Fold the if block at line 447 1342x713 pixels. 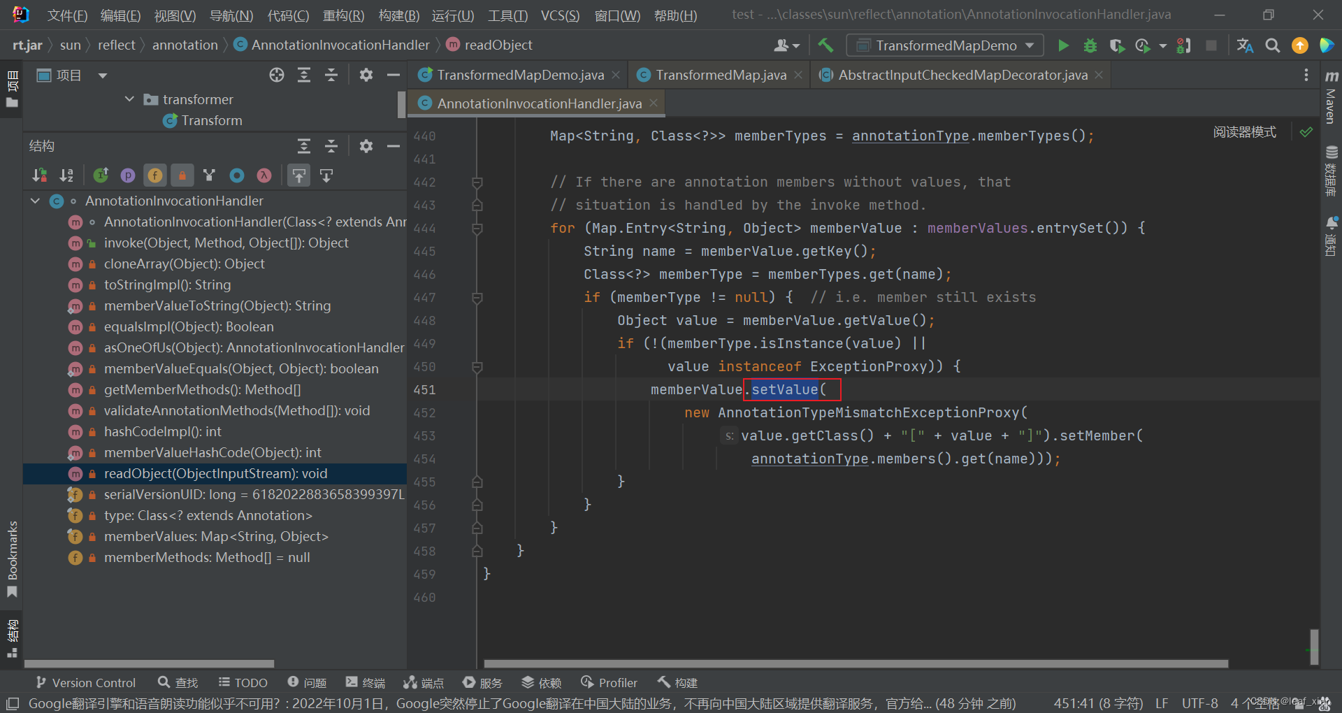coord(477,298)
